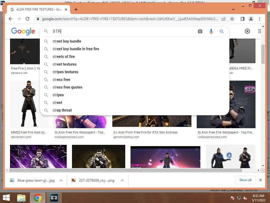Open DJ Alok GTA San Andreas link
270x203 pixels.
point(145,132)
